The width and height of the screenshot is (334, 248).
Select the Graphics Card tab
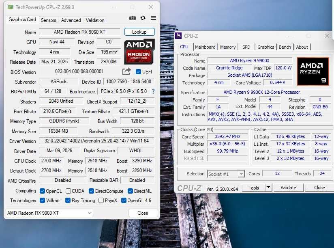(22, 19)
